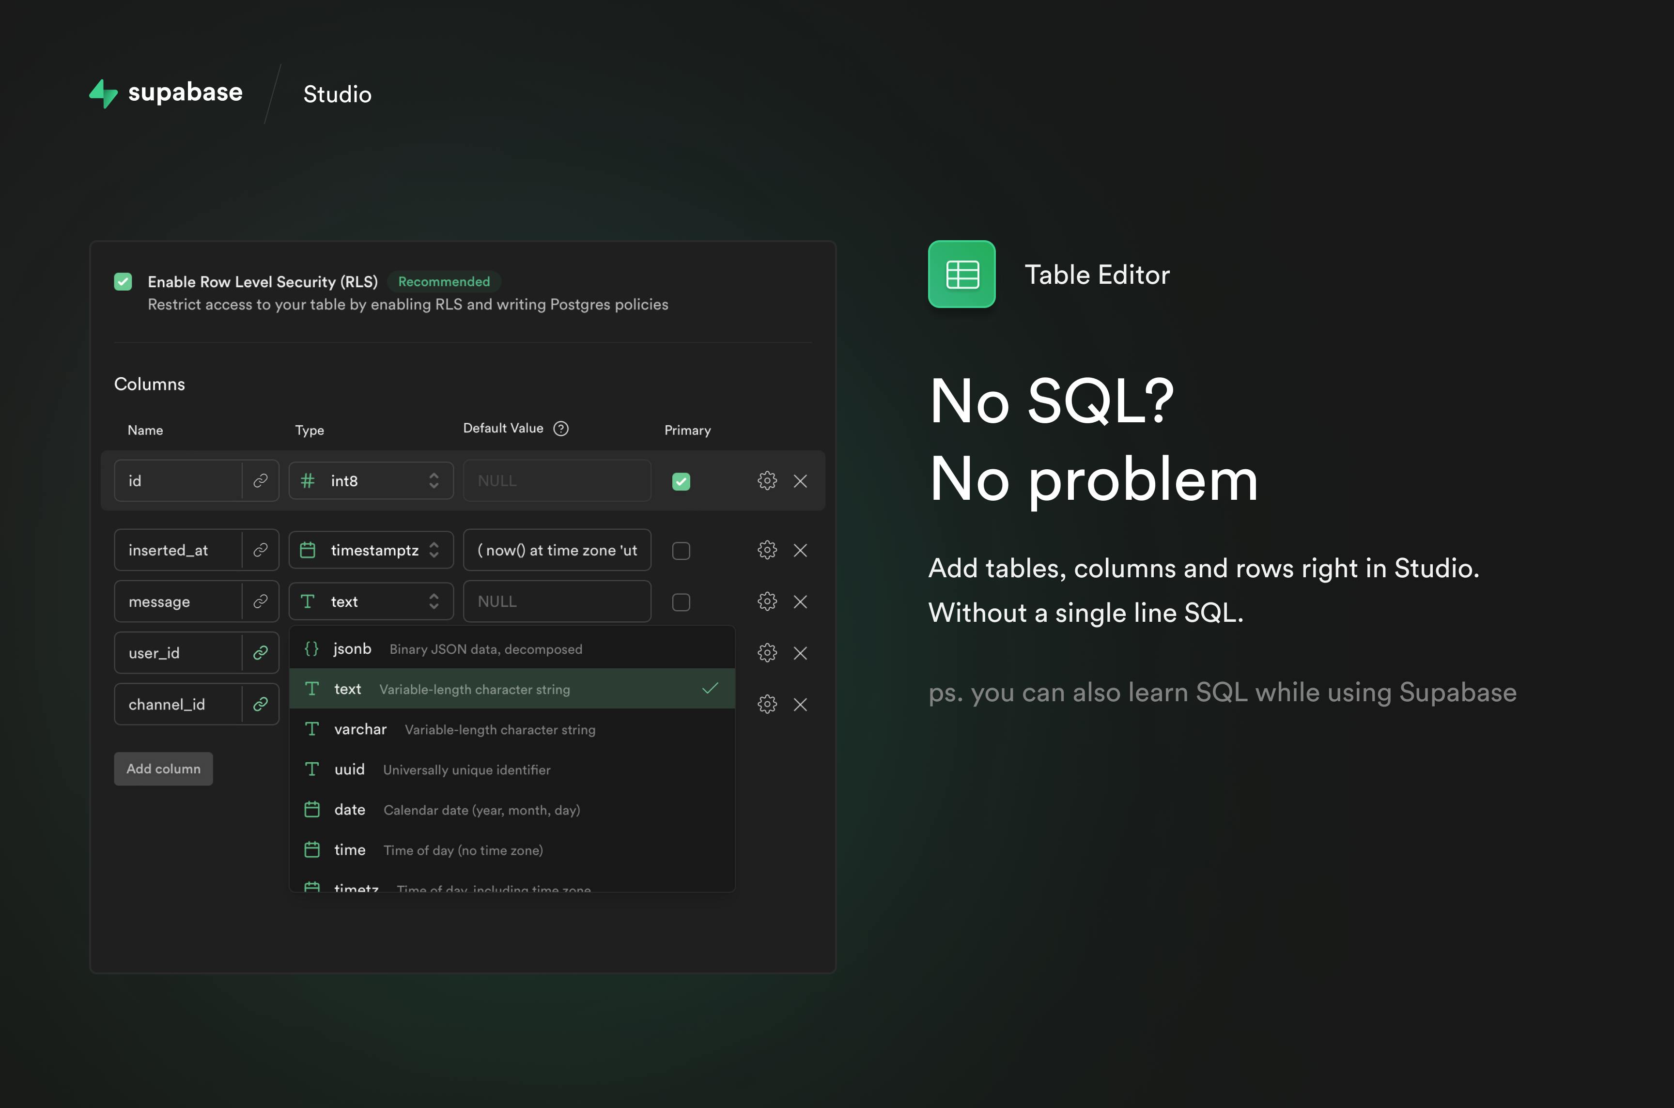
Task: Edit the channel_id column name field
Action: (178, 705)
